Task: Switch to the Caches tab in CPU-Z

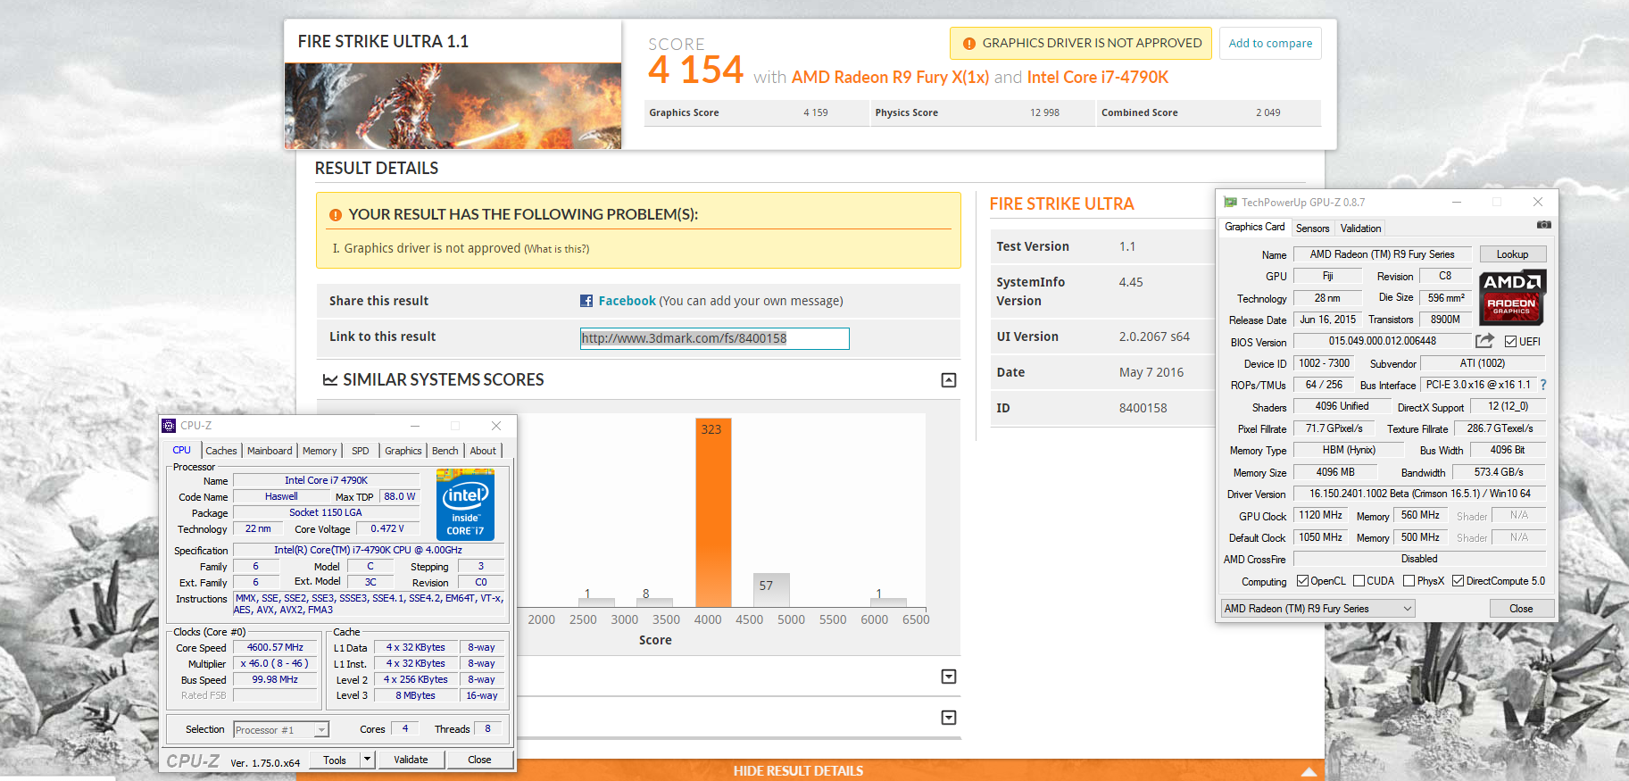Action: pyautogui.click(x=221, y=451)
